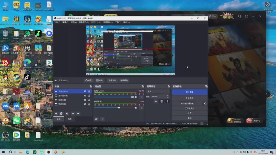Viewport: 276px width, 155px height.
Task: Toggle visibility eye for 游戏采集 source
Action: pyautogui.click(x=85, y=100)
